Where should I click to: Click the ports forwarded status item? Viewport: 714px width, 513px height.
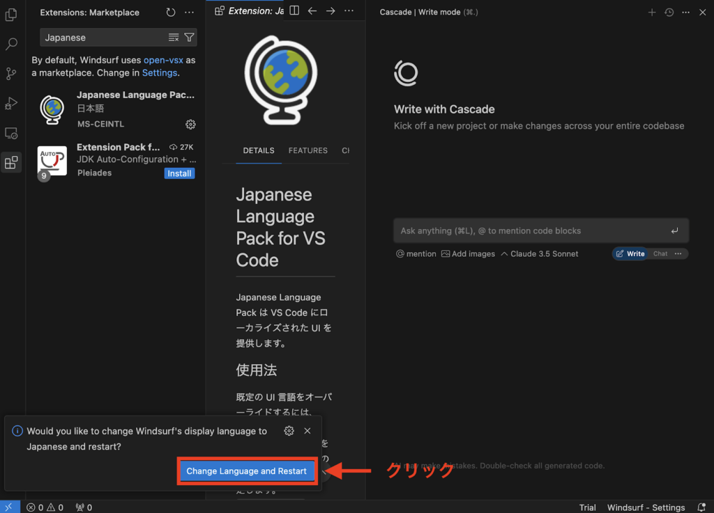84,507
